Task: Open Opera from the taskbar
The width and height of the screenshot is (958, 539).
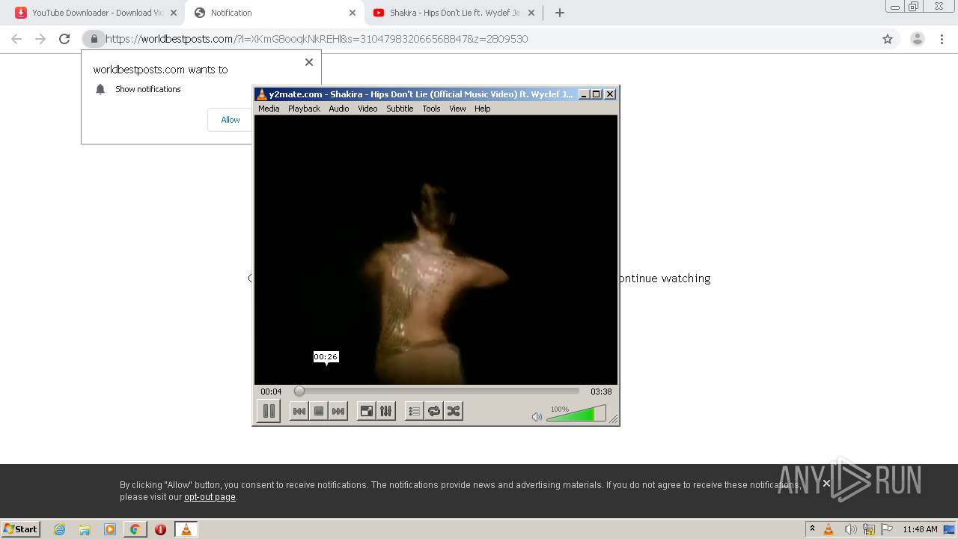Action: [x=160, y=529]
